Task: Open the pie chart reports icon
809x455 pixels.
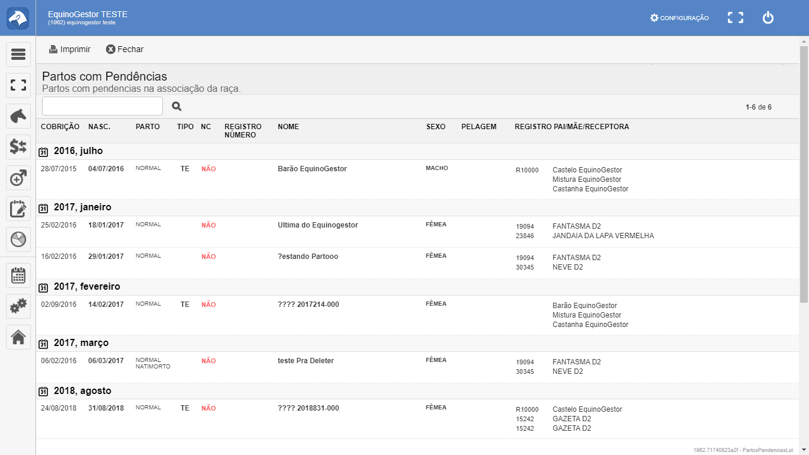Action: [x=18, y=239]
